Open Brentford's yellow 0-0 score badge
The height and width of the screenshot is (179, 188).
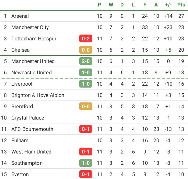point(86,106)
